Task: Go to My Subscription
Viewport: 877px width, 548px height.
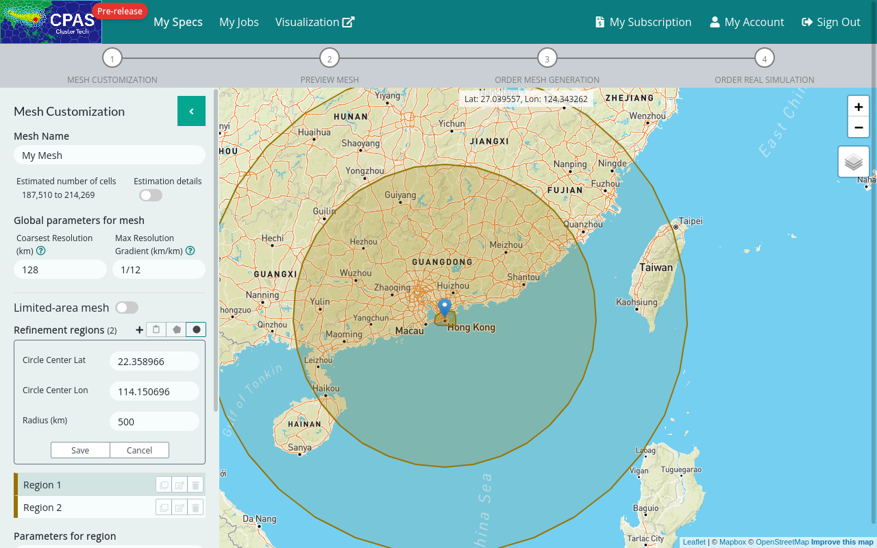Action: [643, 22]
